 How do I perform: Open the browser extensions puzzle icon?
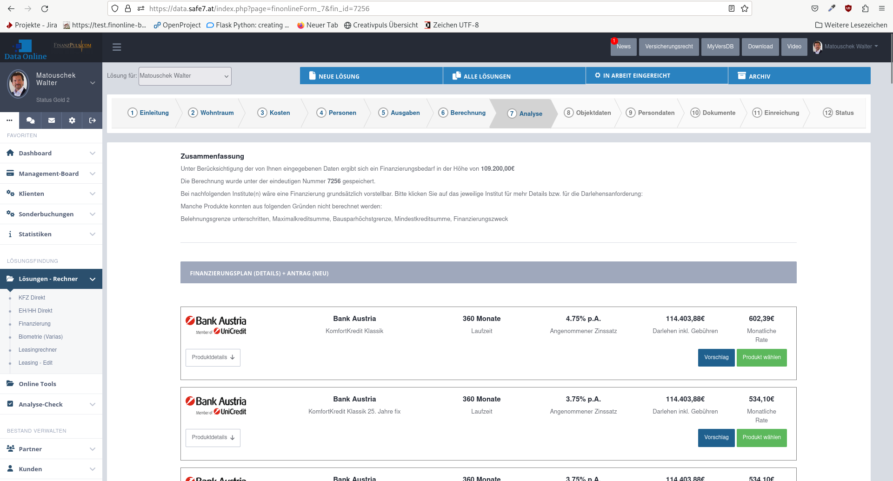865,8
